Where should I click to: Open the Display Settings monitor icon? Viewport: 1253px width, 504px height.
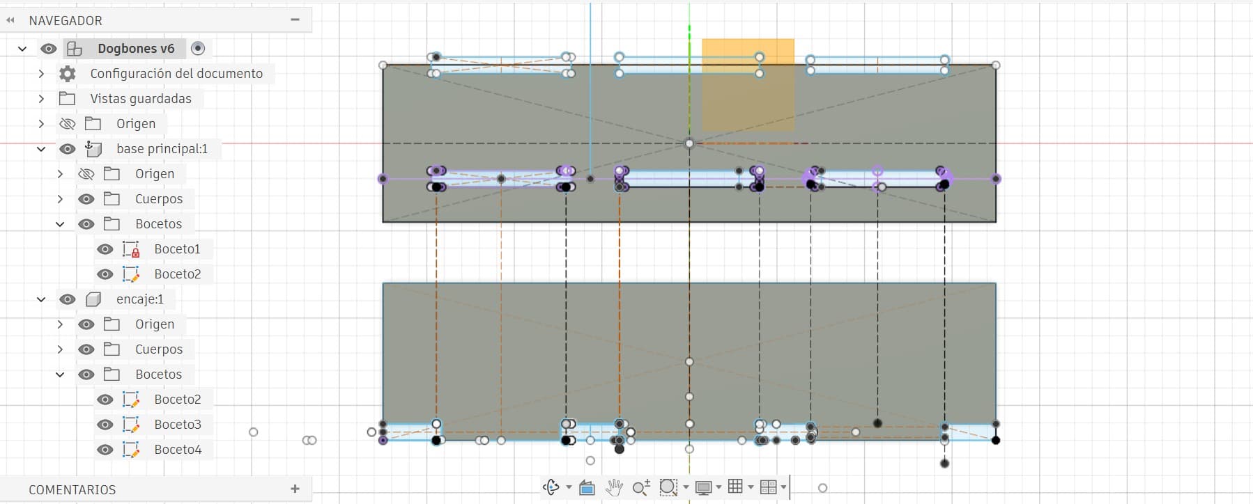[x=704, y=487]
